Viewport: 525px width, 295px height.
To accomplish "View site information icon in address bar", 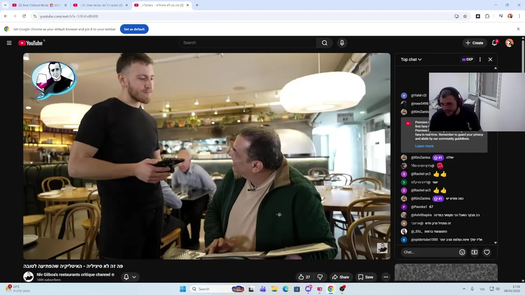I will (x=35, y=16).
